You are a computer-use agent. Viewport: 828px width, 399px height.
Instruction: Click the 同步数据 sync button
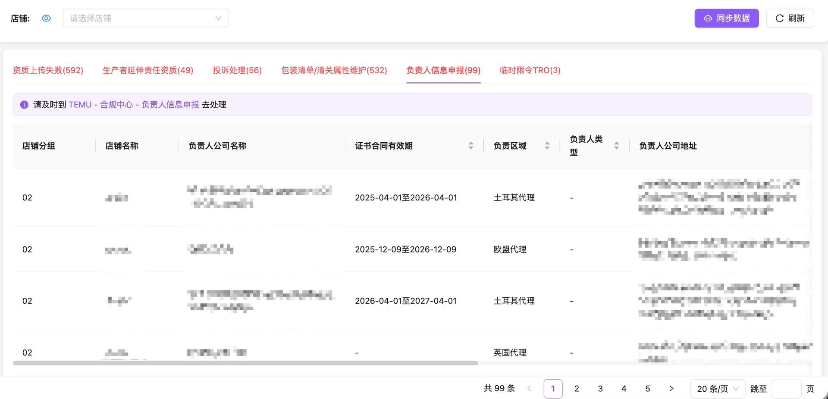726,18
